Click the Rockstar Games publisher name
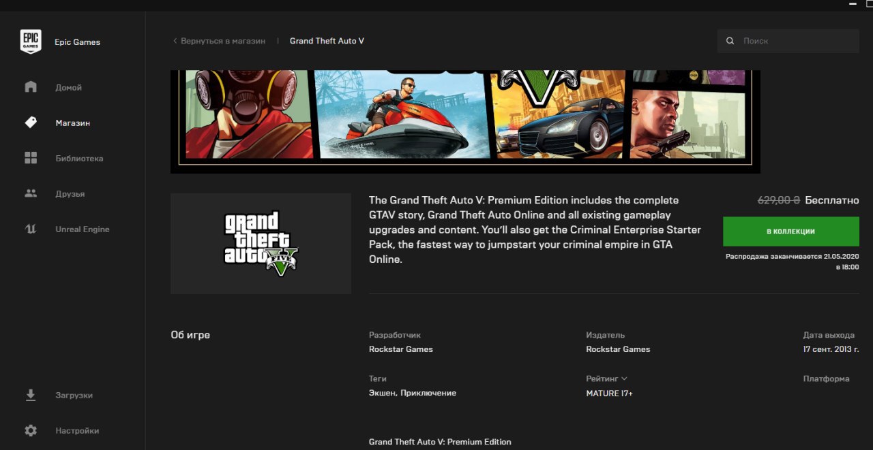Image resolution: width=873 pixels, height=450 pixels. (x=618, y=349)
